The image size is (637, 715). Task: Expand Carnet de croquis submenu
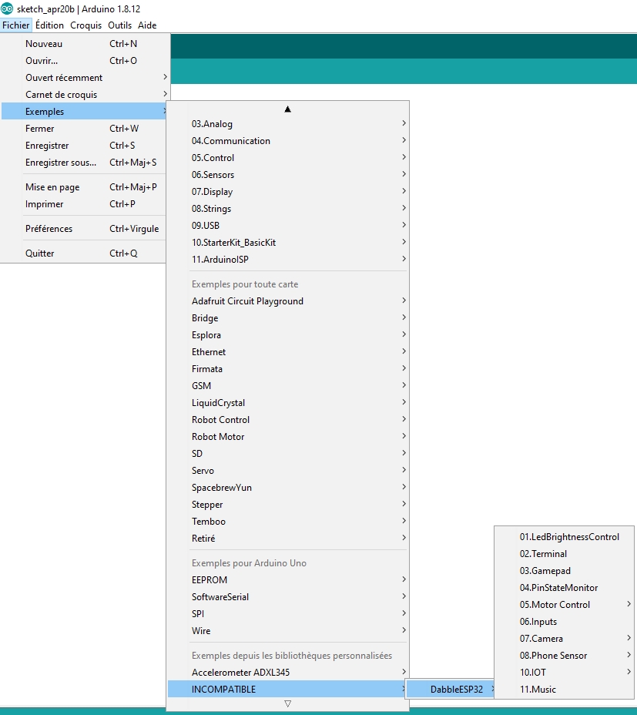(62, 95)
